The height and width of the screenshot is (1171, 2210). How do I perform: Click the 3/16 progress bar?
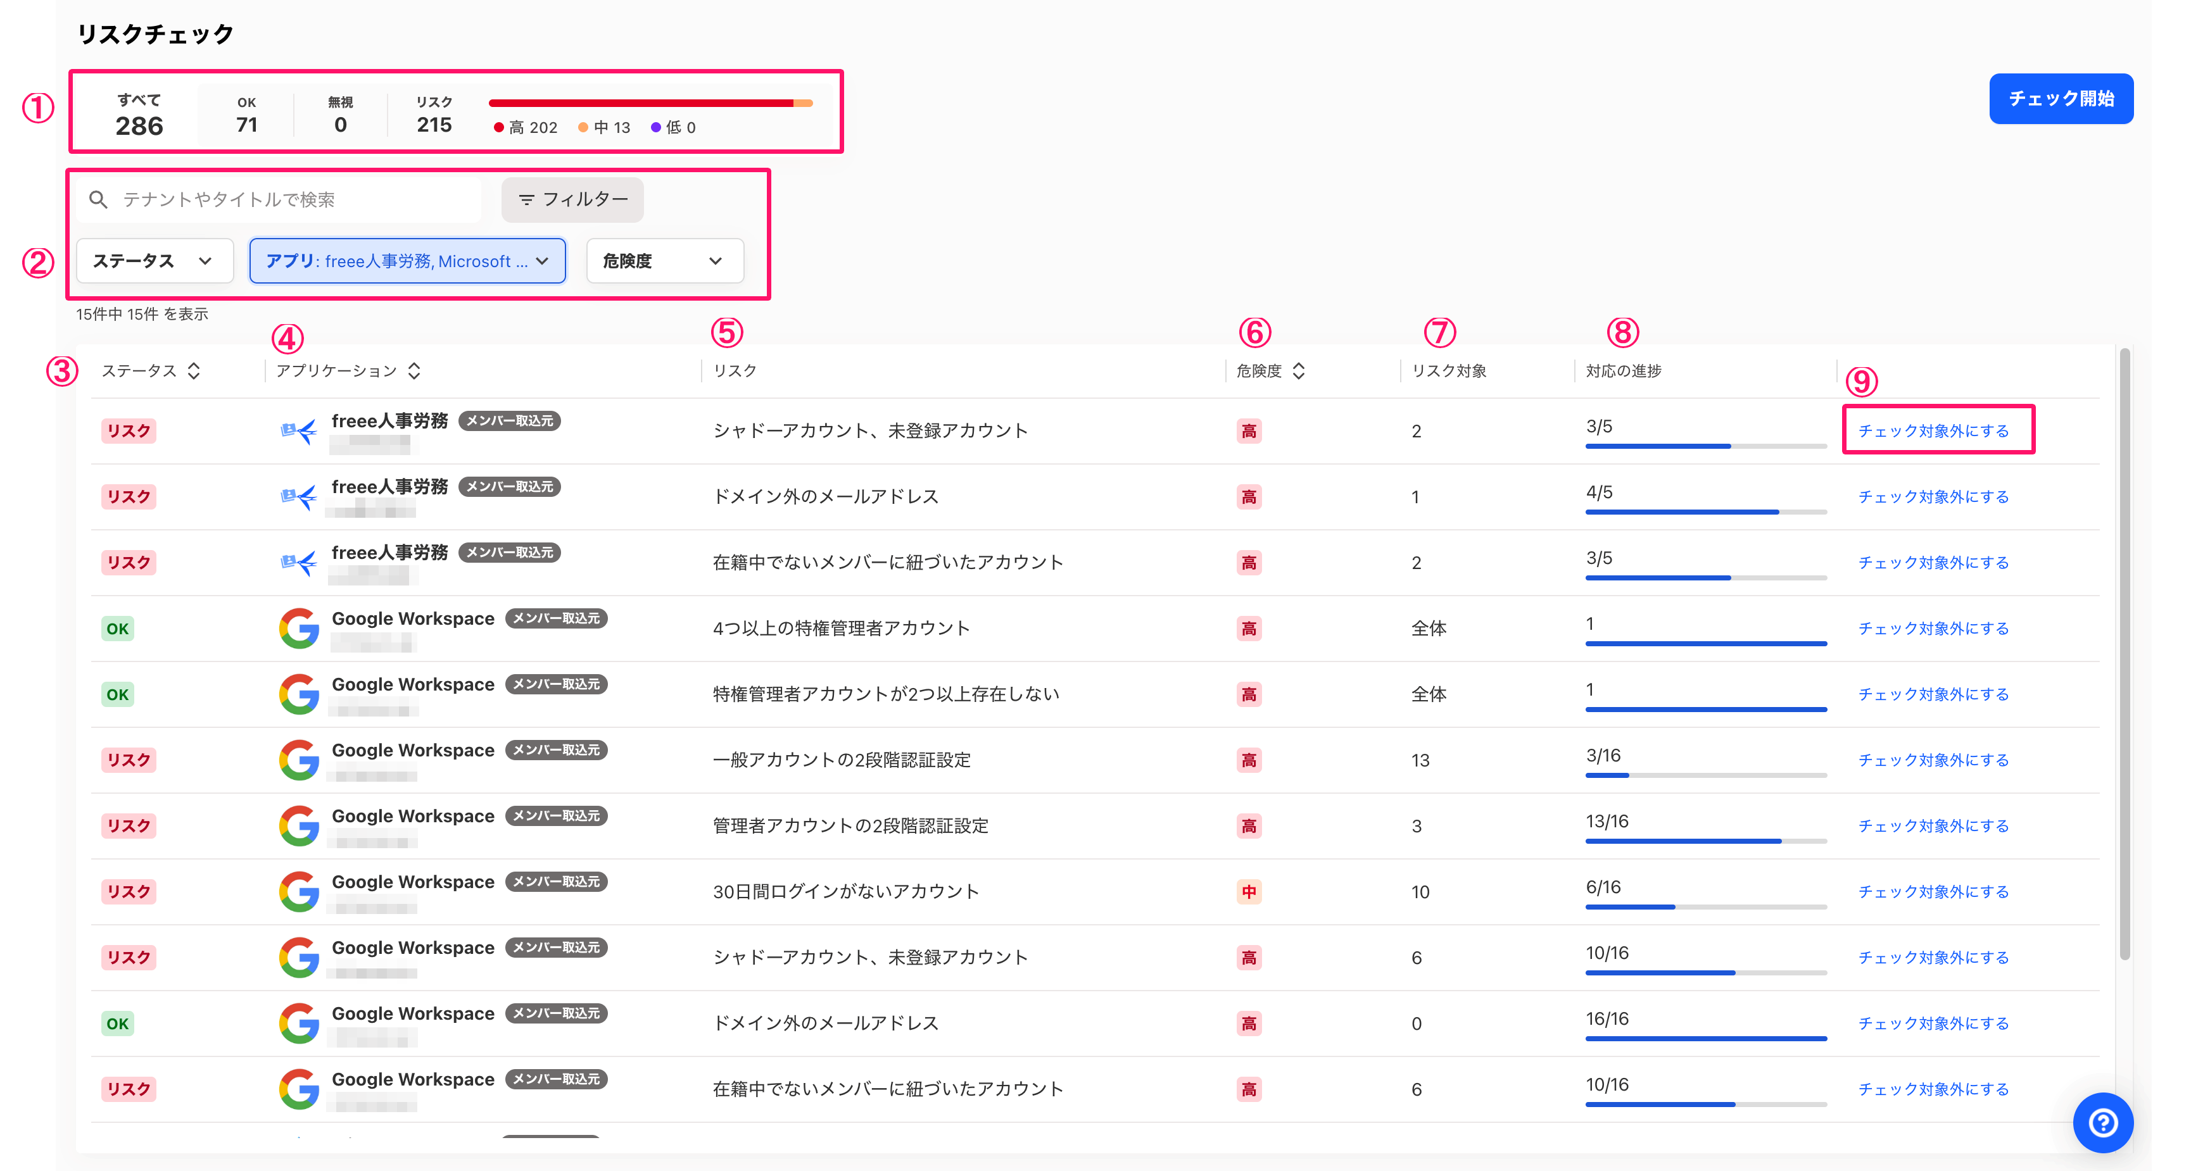pos(1705,775)
